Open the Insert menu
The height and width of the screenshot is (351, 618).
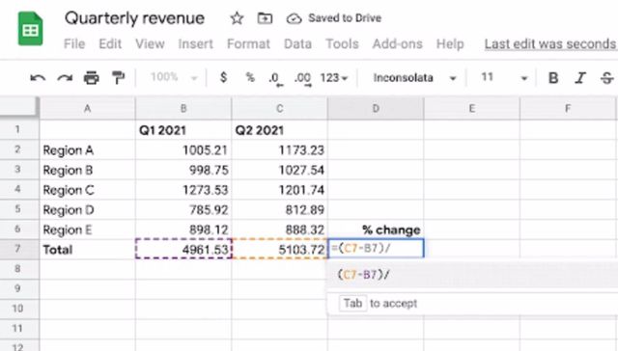click(x=195, y=43)
